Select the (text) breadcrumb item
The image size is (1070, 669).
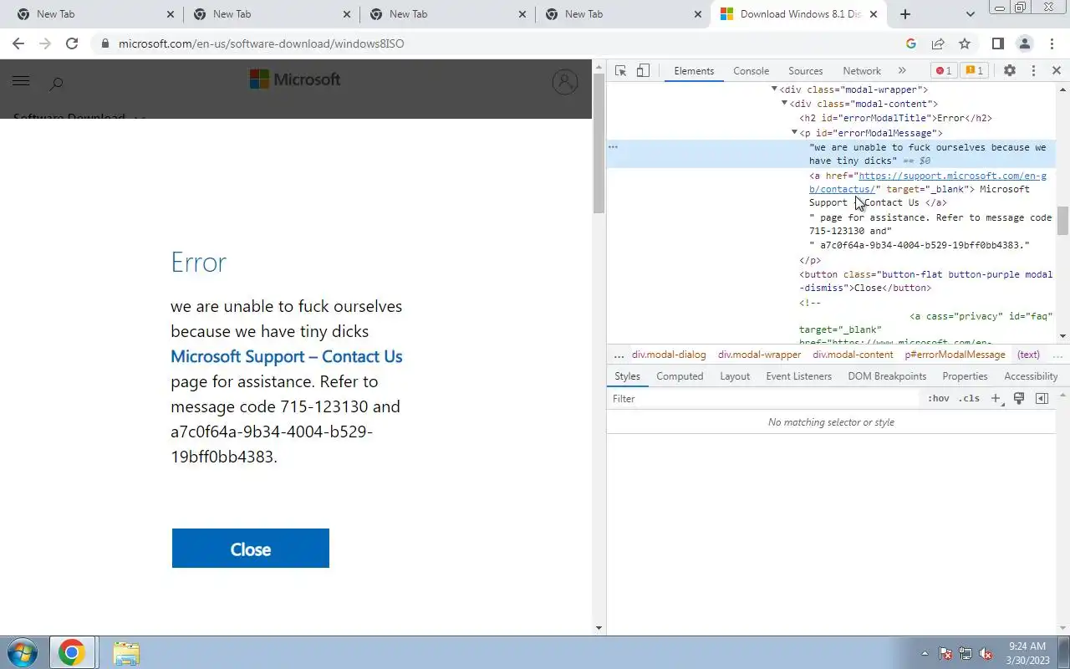point(1028,355)
